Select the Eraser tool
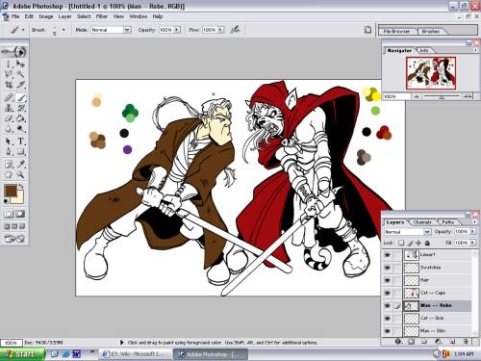The height and width of the screenshot is (361, 481). pyautogui.click(x=9, y=118)
